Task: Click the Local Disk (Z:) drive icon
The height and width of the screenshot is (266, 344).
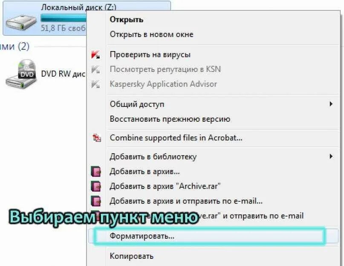Action: (21, 23)
